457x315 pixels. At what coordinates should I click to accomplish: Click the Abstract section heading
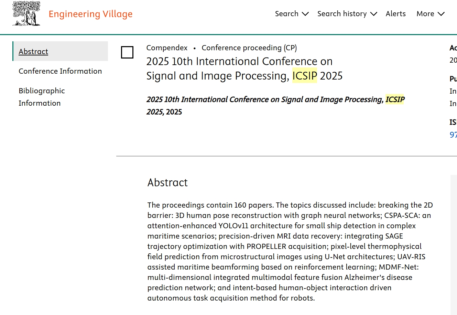tap(167, 182)
